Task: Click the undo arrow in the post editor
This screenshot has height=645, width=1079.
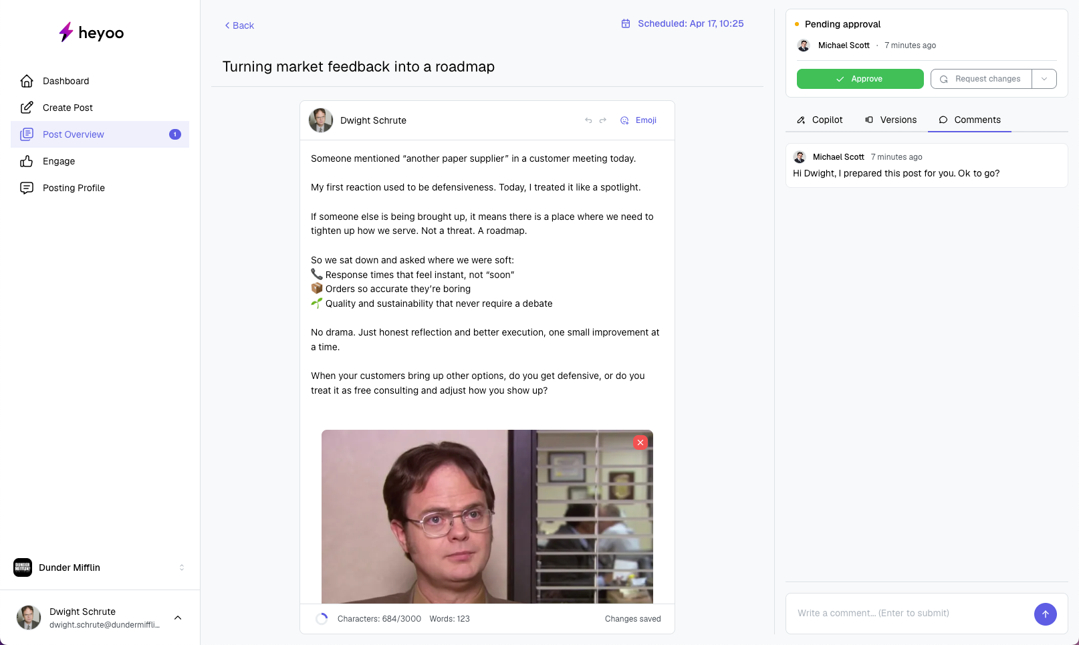Action: (x=588, y=120)
